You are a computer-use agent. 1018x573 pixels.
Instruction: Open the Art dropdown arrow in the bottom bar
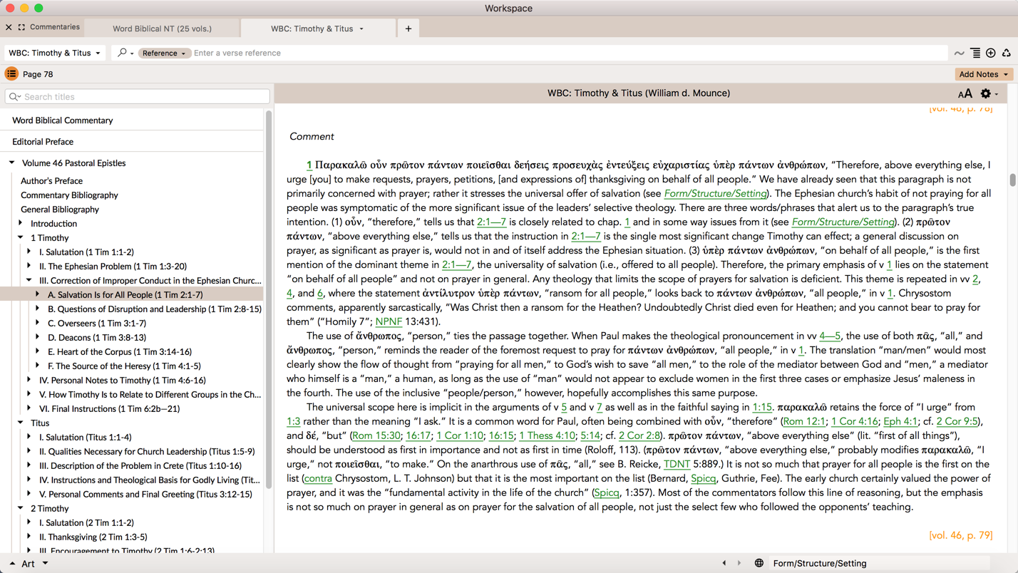[x=45, y=563]
